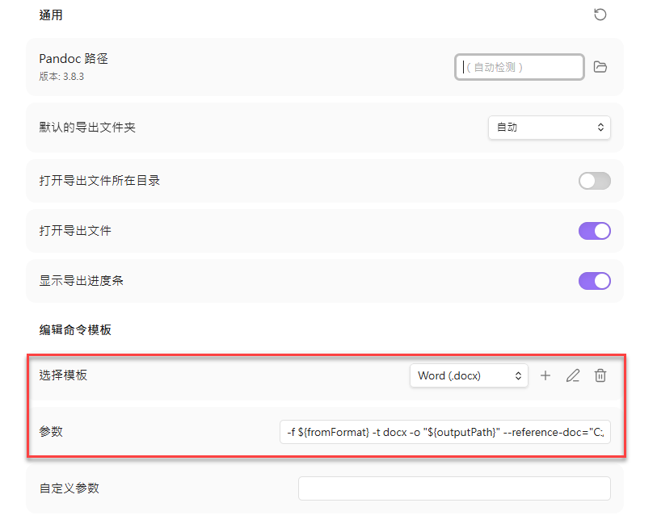The height and width of the screenshot is (528, 657).
Task: Disable the 打开导出文件 toggle
Action: (x=594, y=231)
